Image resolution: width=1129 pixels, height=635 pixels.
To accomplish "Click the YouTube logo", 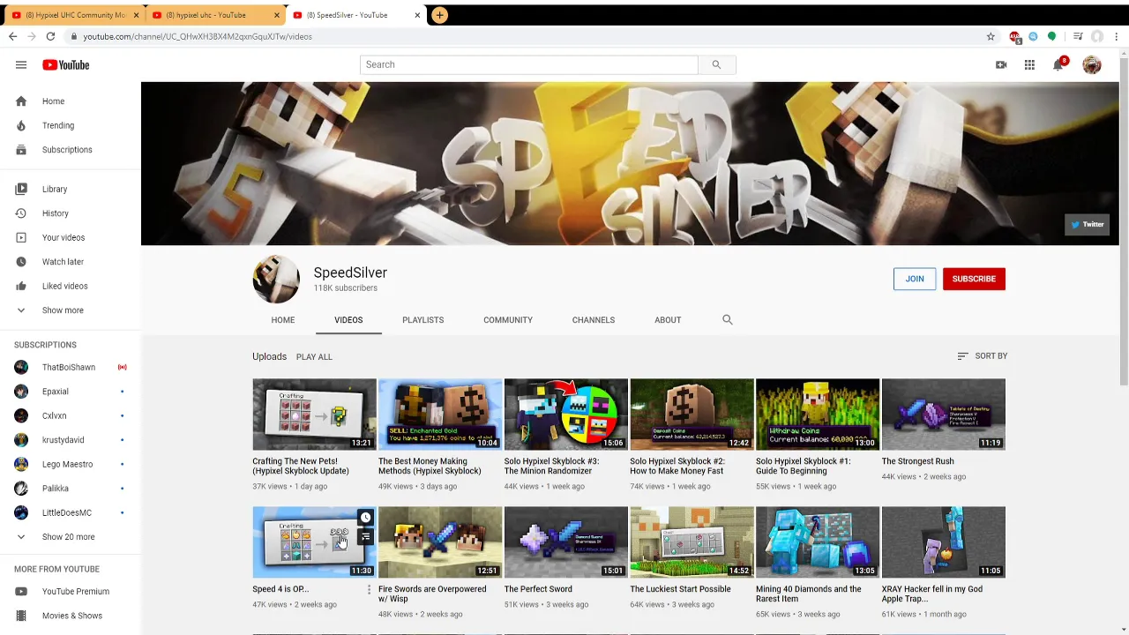I will 66,64.
